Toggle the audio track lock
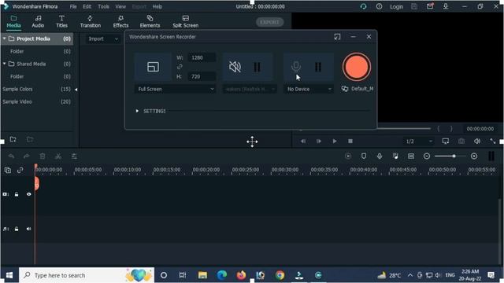Viewport: 504px width, 283px height. pyautogui.click(x=17, y=229)
